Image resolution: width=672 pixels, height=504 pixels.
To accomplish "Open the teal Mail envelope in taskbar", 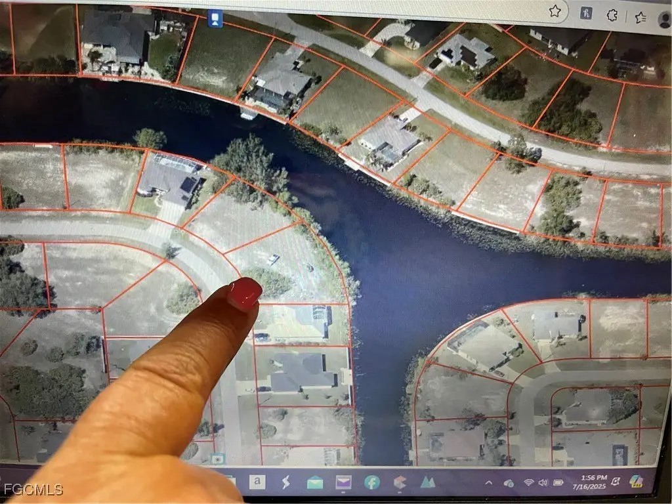I will [x=314, y=483].
